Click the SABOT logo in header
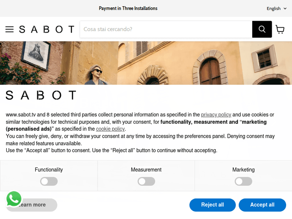The image size is (292, 219). (x=47, y=30)
